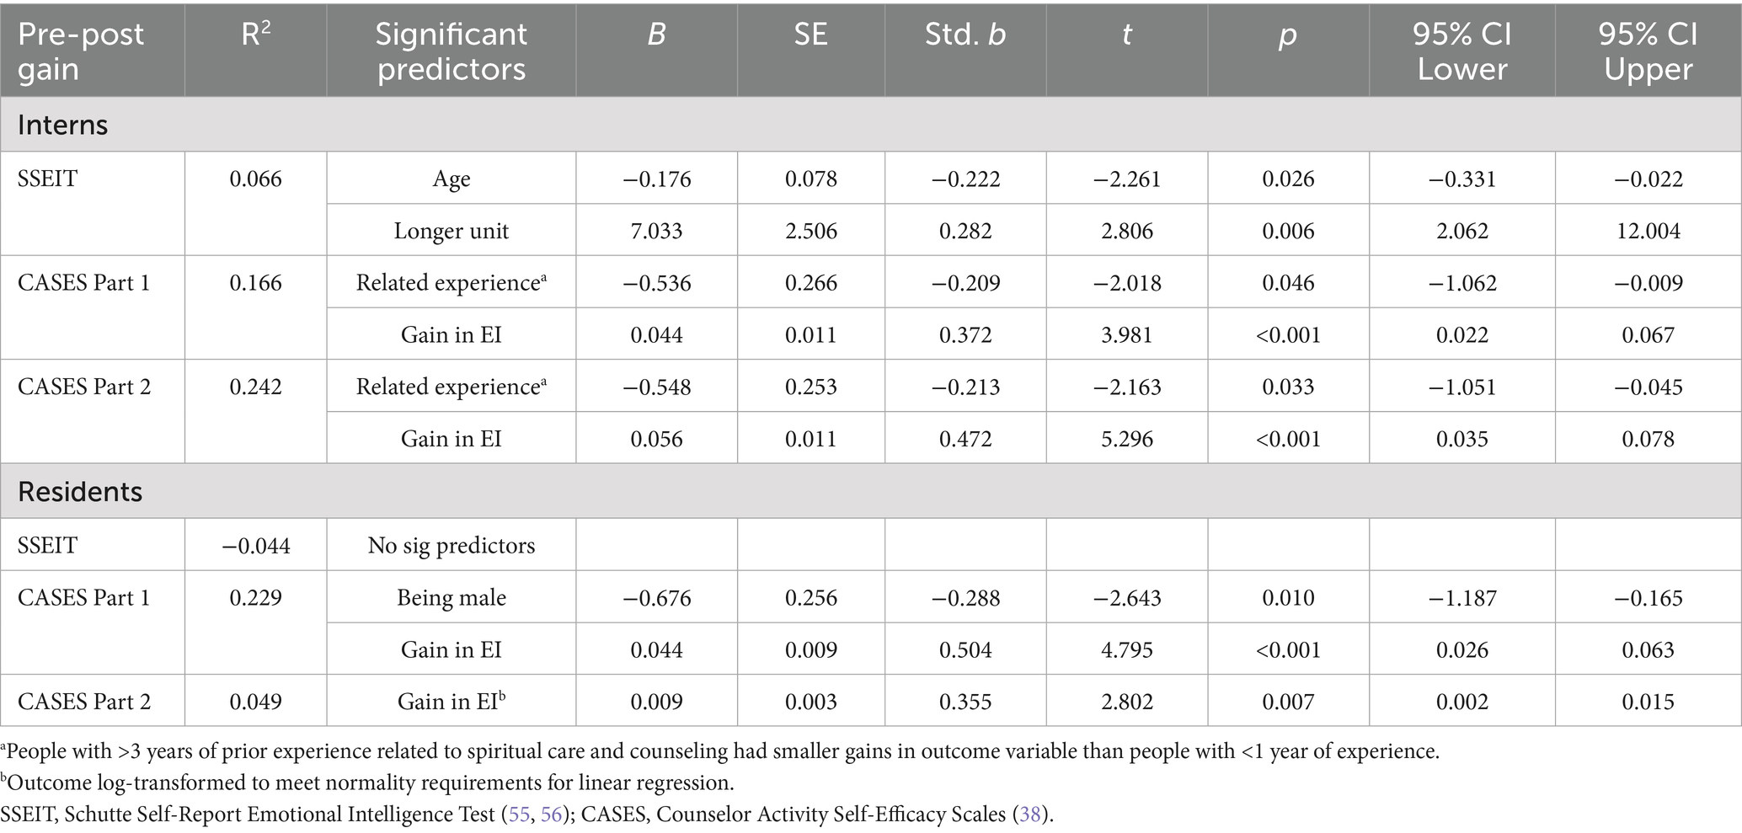Select the t value 5.296 cell

click(1126, 440)
